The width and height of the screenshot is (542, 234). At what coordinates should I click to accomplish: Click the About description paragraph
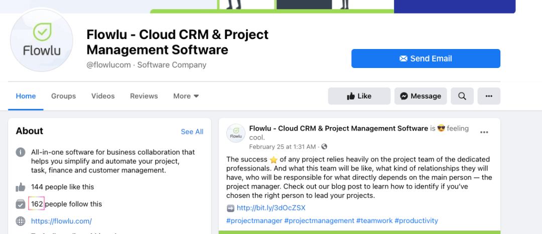pyautogui.click(x=113, y=161)
